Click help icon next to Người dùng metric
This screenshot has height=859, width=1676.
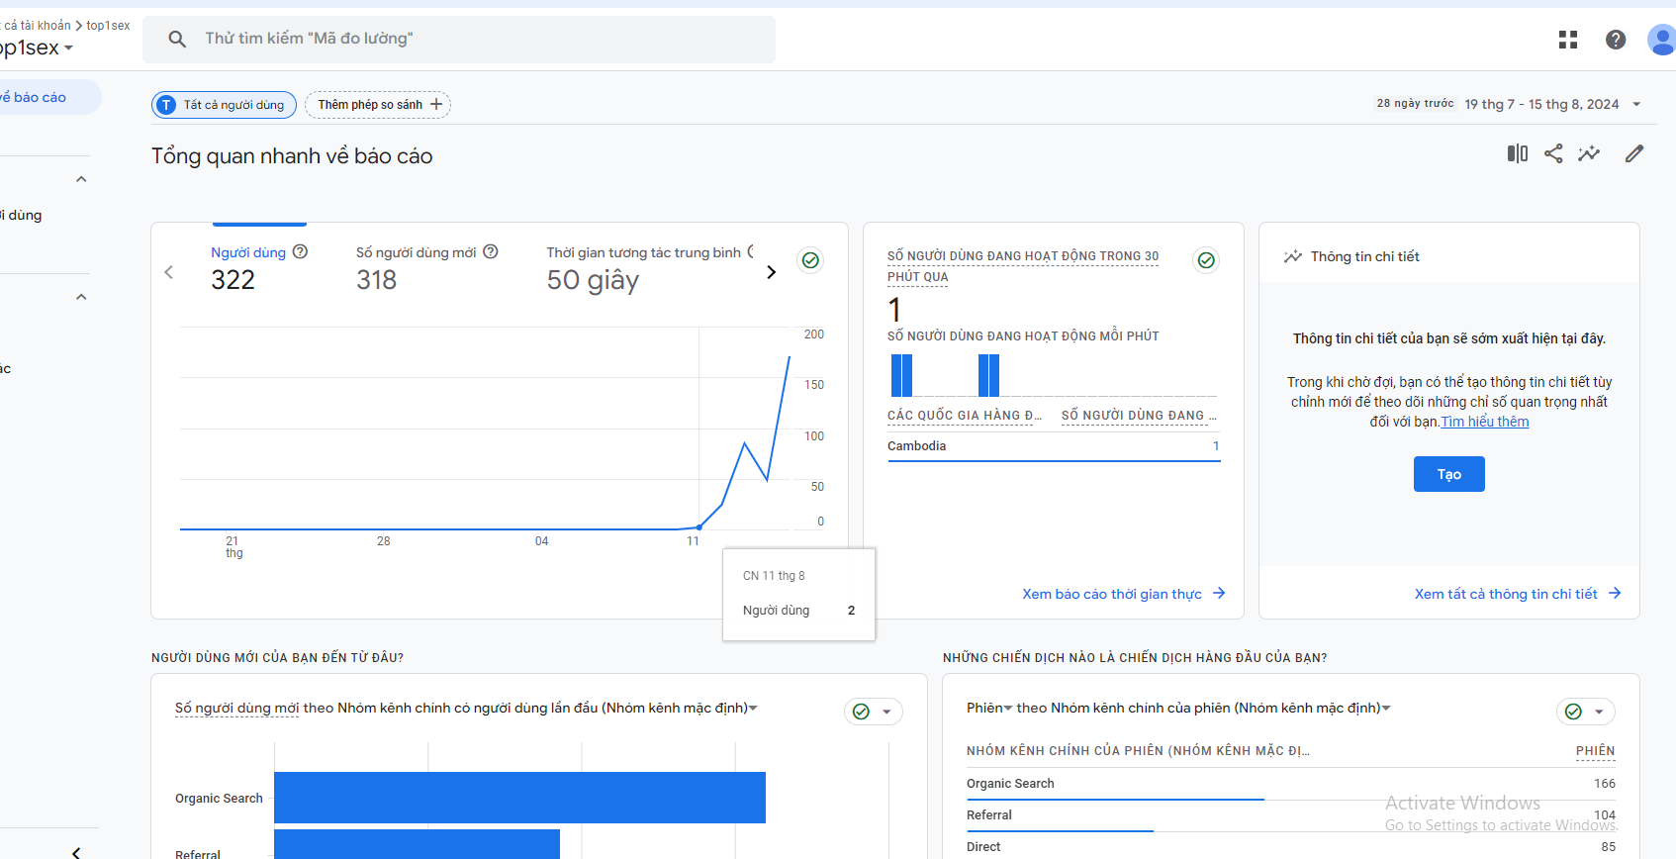300,252
